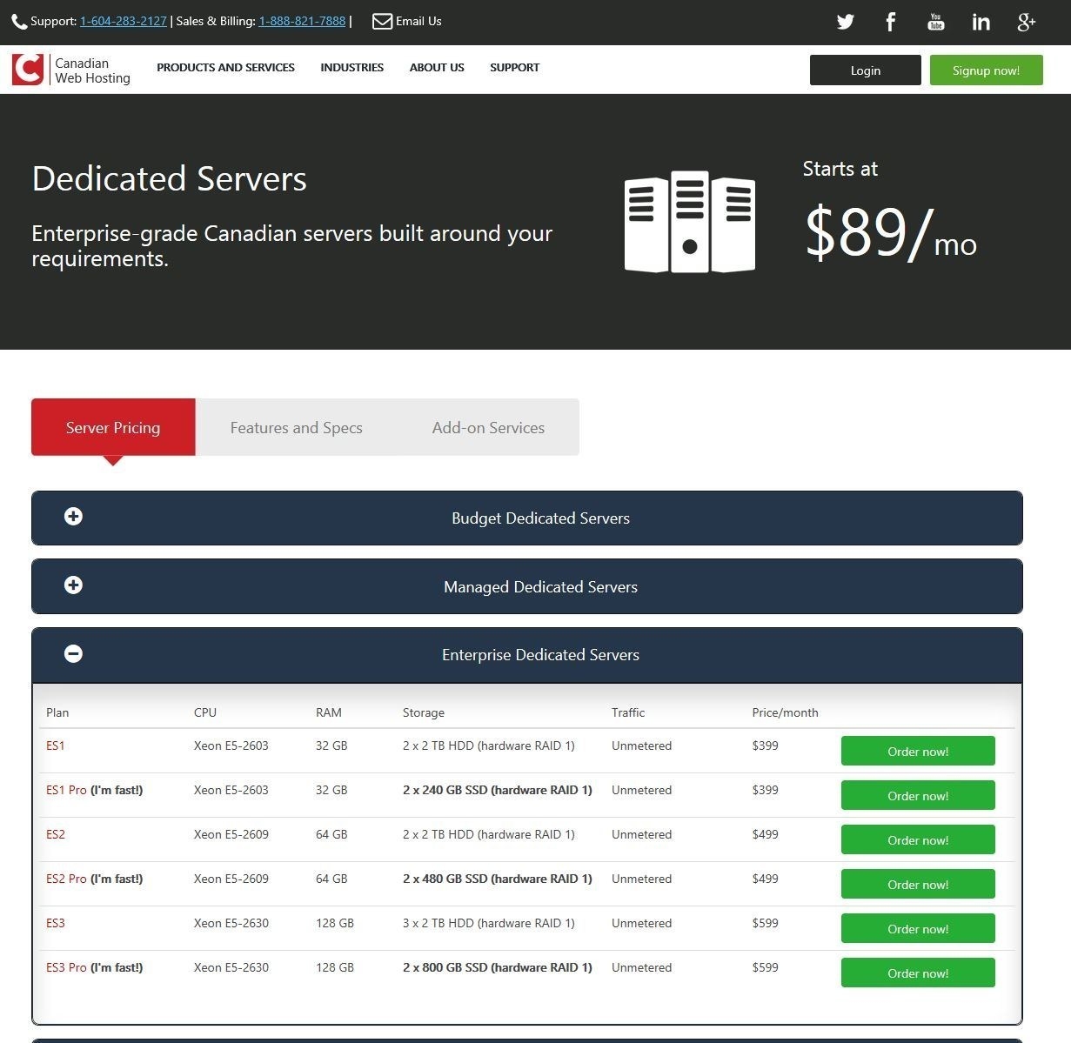Open the Google+ social icon
1071x1043 pixels.
click(1026, 22)
